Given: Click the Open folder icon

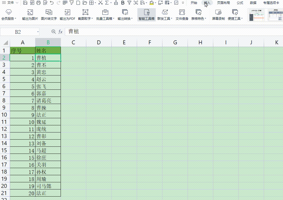Looking at the screenshot, I should [x=85, y=3].
